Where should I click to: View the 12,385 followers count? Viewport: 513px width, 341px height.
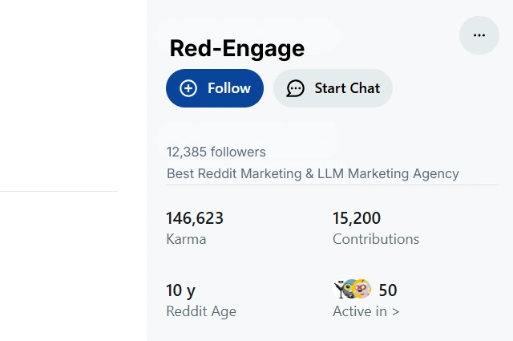coord(216,152)
